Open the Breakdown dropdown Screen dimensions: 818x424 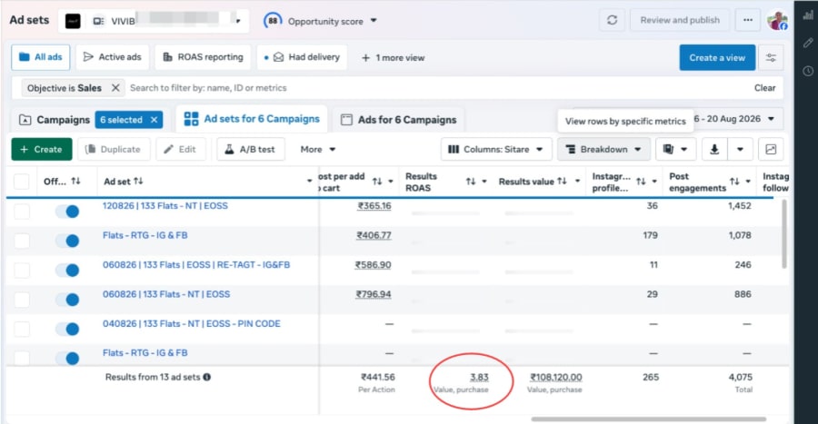(604, 150)
